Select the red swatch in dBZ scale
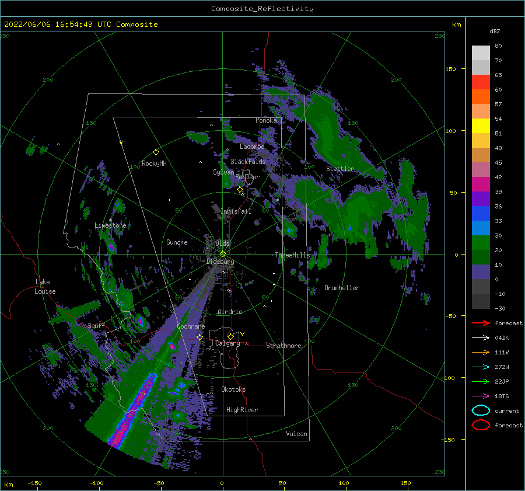The height and width of the screenshot is (491, 525). pos(481,82)
